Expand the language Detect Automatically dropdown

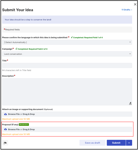(67, 42)
